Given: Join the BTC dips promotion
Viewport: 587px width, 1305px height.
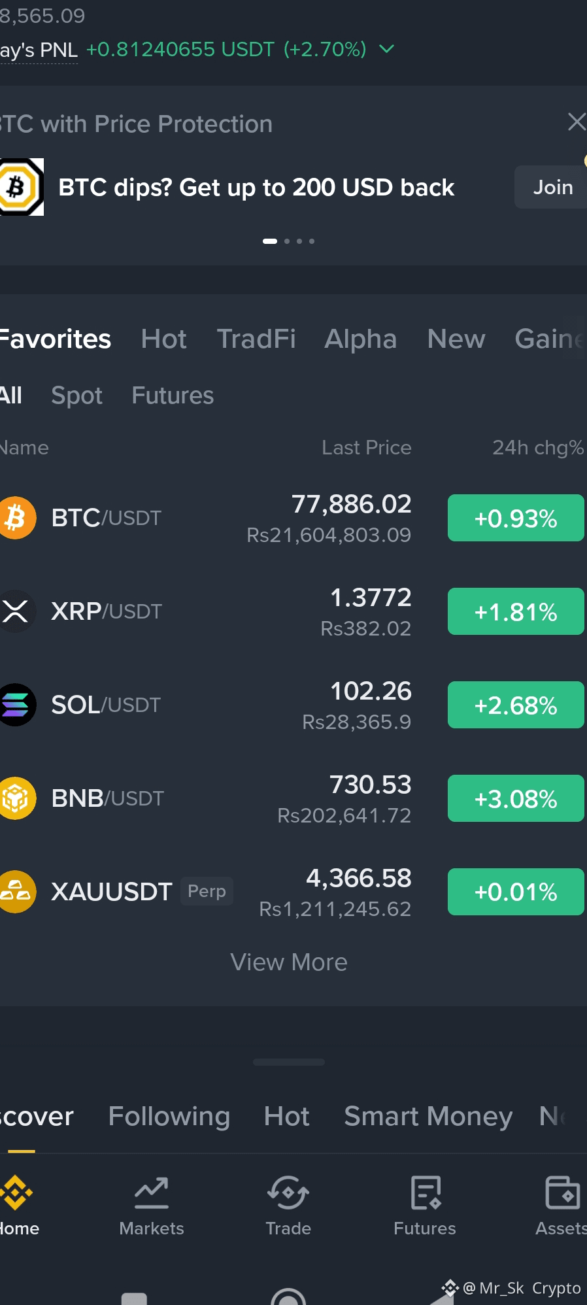Looking at the screenshot, I should coord(552,188).
